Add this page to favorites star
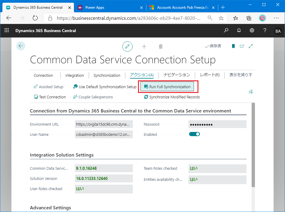Screen dimensions: 285x212 (221, 18)
